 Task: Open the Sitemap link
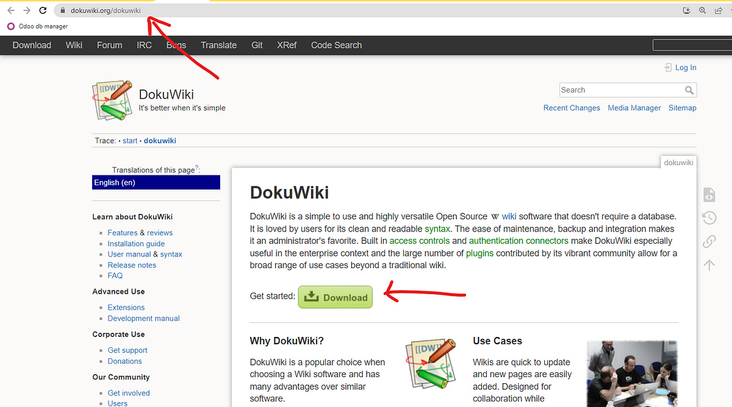tap(682, 108)
